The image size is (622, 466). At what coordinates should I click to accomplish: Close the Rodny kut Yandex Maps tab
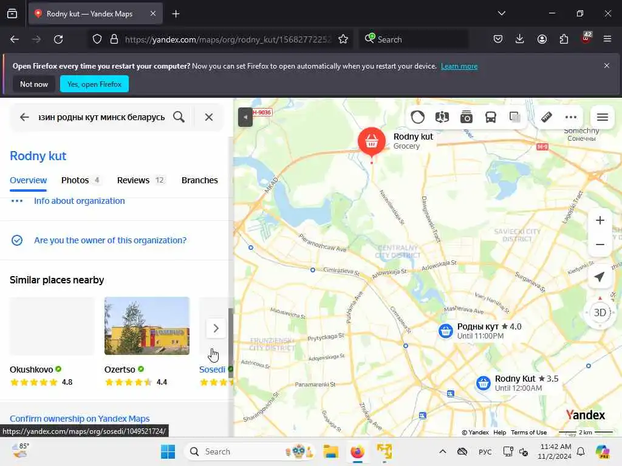(x=153, y=14)
